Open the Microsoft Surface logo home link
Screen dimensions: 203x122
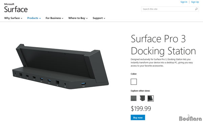pos(16,8)
